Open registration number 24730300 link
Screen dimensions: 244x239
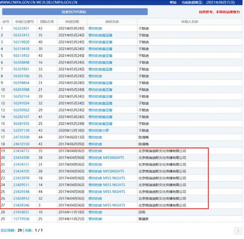pyautogui.click(x=21, y=137)
